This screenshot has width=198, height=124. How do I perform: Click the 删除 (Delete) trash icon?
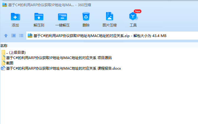pyautogui.click(x=86, y=16)
